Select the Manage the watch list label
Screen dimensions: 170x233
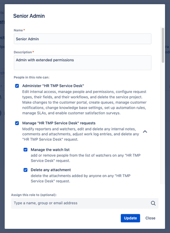coord(50,150)
